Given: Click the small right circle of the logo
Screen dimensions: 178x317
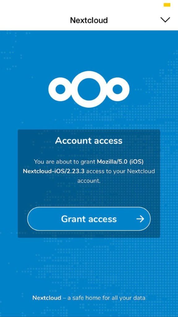Looking at the screenshot, I should (x=118, y=89).
